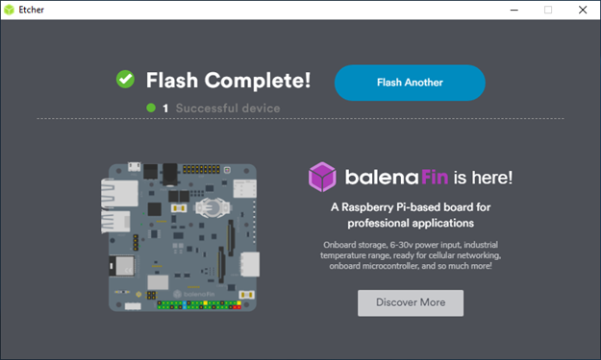The height and width of the screenshot is (360, 601).
Task: Click the "A Raspberry Pi-based board" subtitle
Action: point(411,215)
